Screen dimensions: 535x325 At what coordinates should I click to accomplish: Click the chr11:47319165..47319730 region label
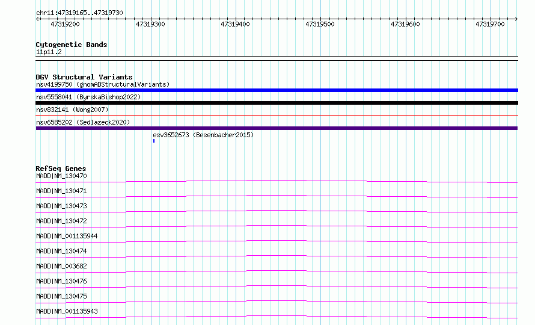click(79, 13)
